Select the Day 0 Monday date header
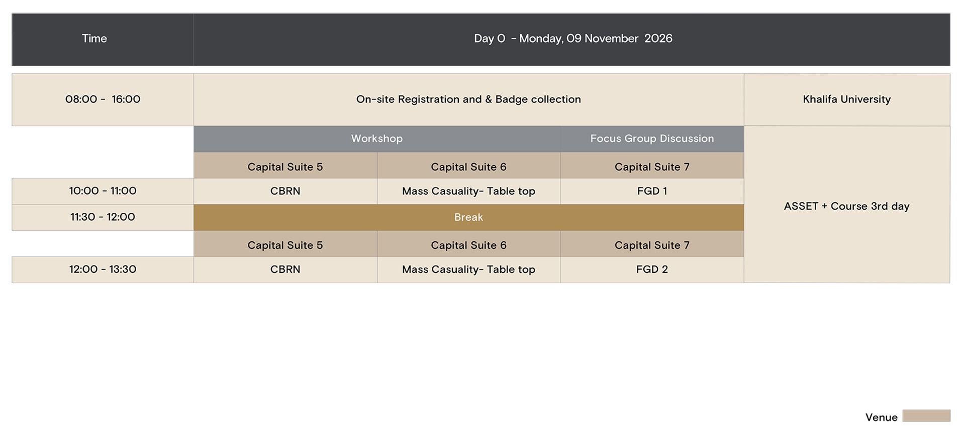This screenshot has height=435, width=965. (572, 39)
